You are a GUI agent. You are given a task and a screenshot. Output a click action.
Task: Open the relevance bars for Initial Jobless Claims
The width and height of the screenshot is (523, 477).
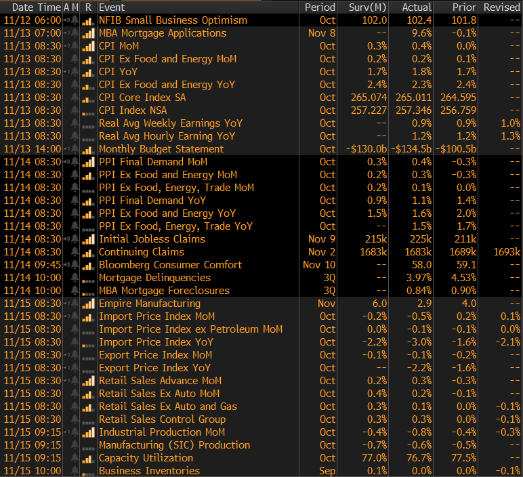88,239
